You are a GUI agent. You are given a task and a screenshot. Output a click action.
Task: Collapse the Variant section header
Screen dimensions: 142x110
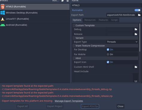pos(105,38)
